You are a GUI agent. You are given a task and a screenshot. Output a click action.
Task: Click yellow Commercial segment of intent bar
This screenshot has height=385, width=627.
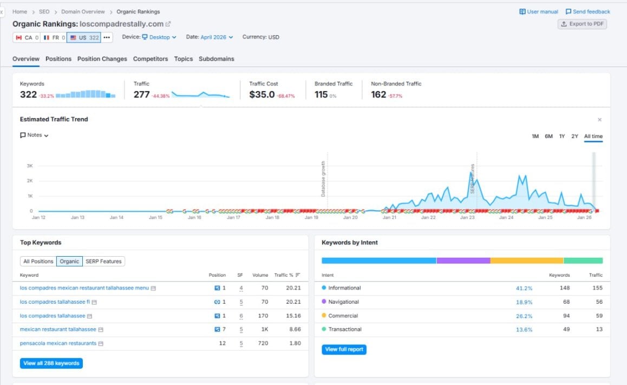[x=527, y=260]
